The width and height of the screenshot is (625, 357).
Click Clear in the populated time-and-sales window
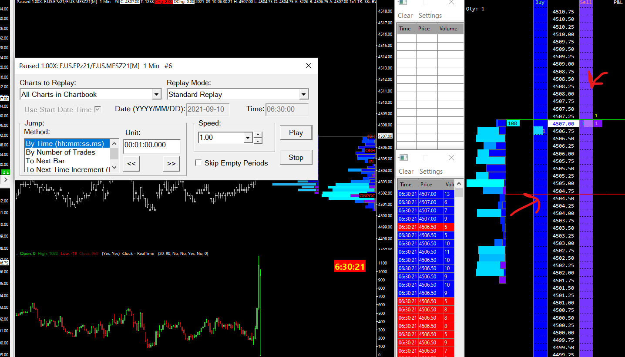pos(406,172)
